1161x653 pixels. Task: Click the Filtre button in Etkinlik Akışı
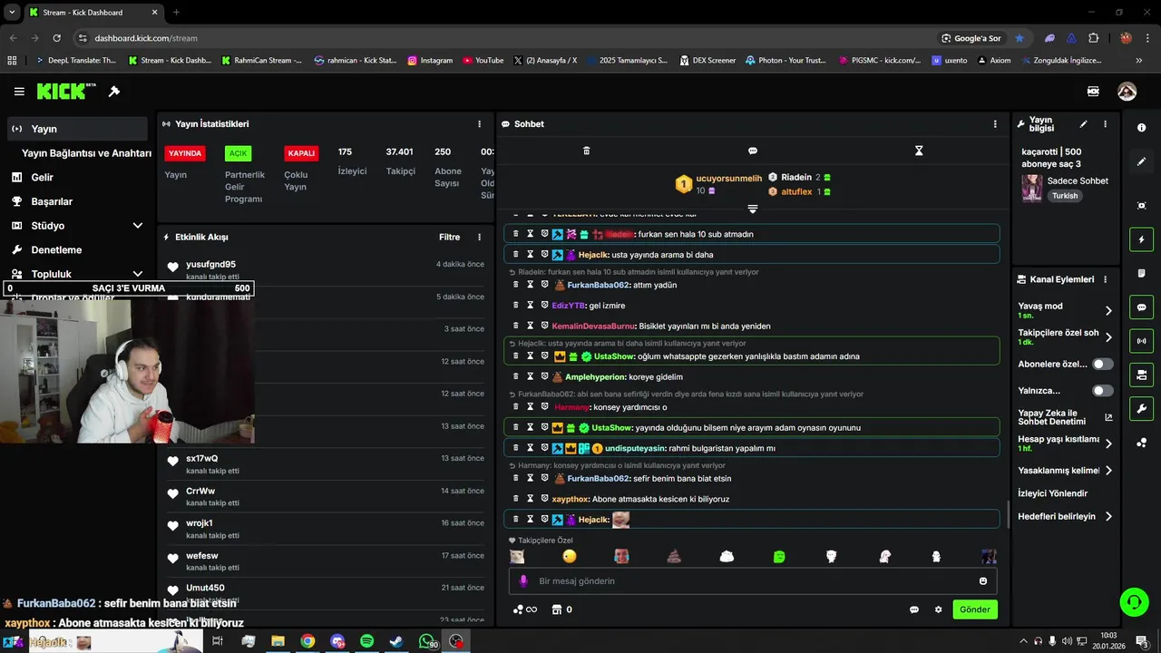450,238
